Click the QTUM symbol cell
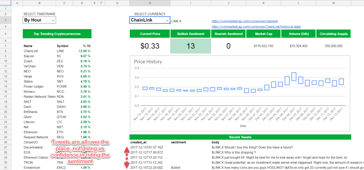The image size is (364, 170). (x=61, y=117)
